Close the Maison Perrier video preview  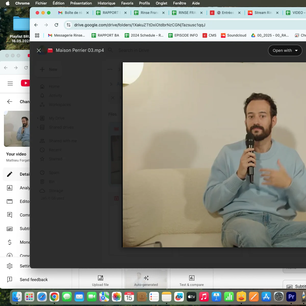point(39,50)
